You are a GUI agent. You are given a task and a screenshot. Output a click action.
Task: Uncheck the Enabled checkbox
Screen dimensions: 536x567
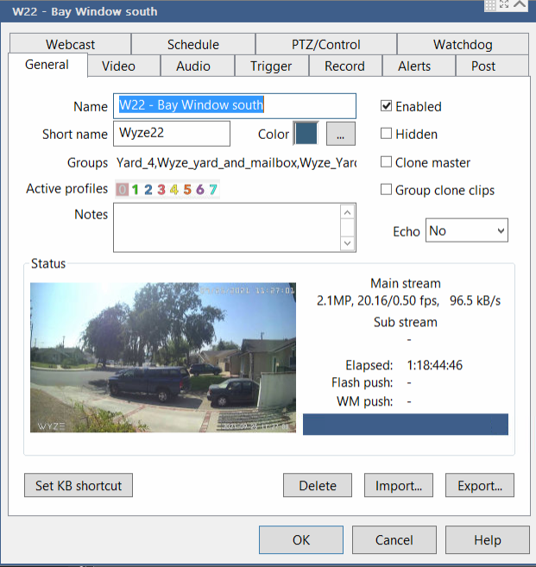pyautogui.click(x=387, y=106)
